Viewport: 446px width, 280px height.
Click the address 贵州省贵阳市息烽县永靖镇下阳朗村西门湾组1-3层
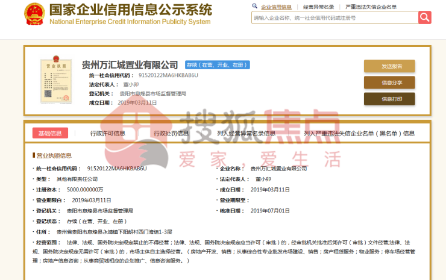click(x=115, y=232)
